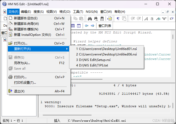Choose 另存为(A)... menu entry
This screenshot has width=176, height=124.
coord(39,63)
